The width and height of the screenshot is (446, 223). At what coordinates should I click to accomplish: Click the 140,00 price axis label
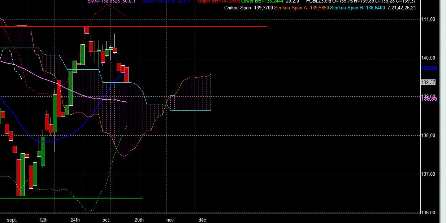(429, 58)
